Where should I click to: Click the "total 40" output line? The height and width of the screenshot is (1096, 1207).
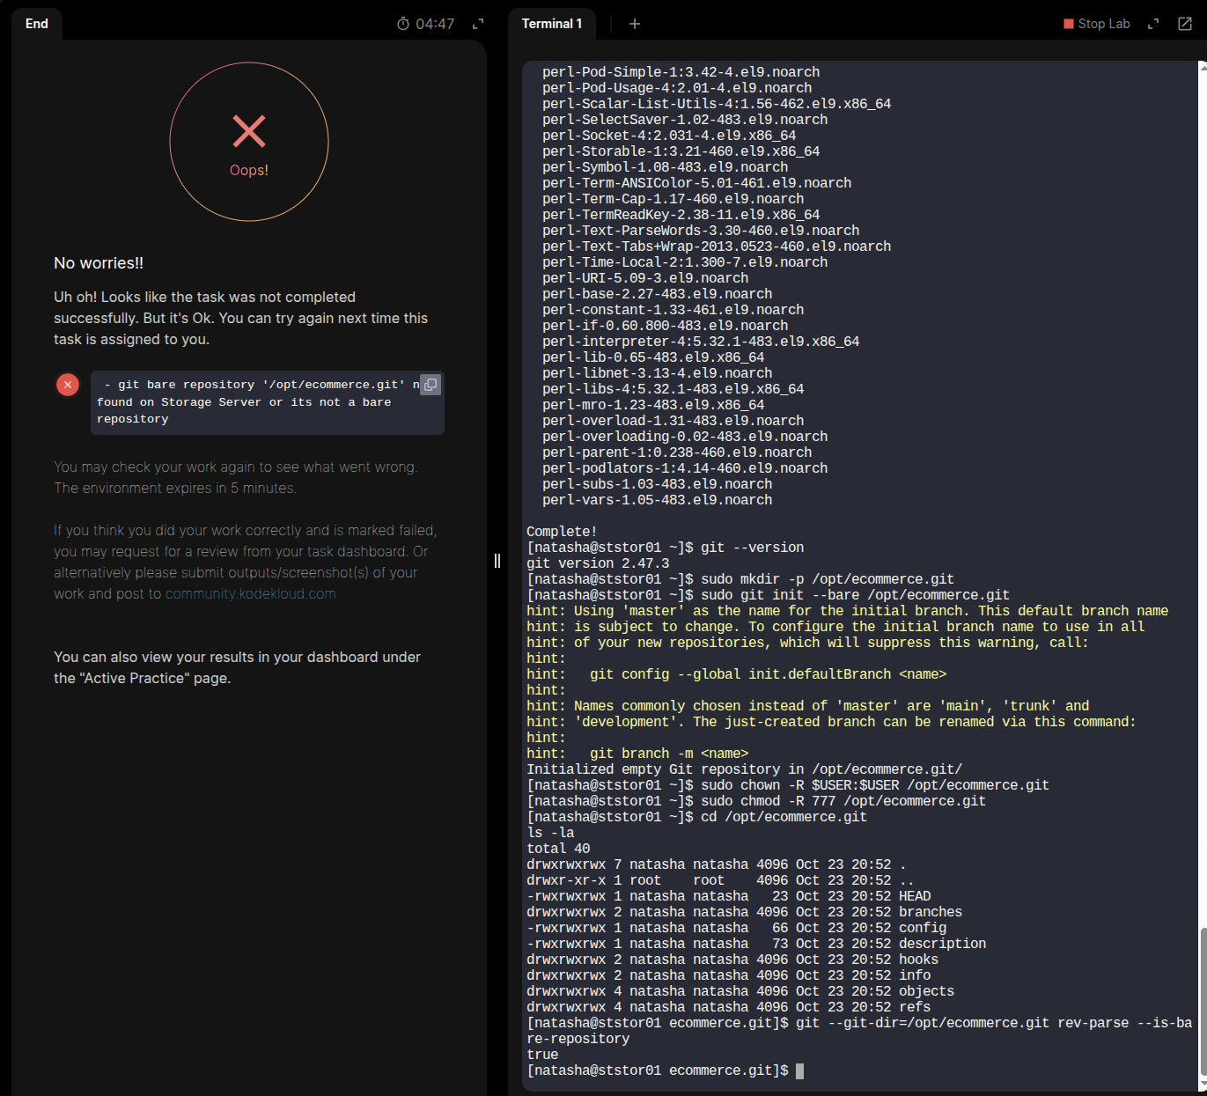click(558, 849)
